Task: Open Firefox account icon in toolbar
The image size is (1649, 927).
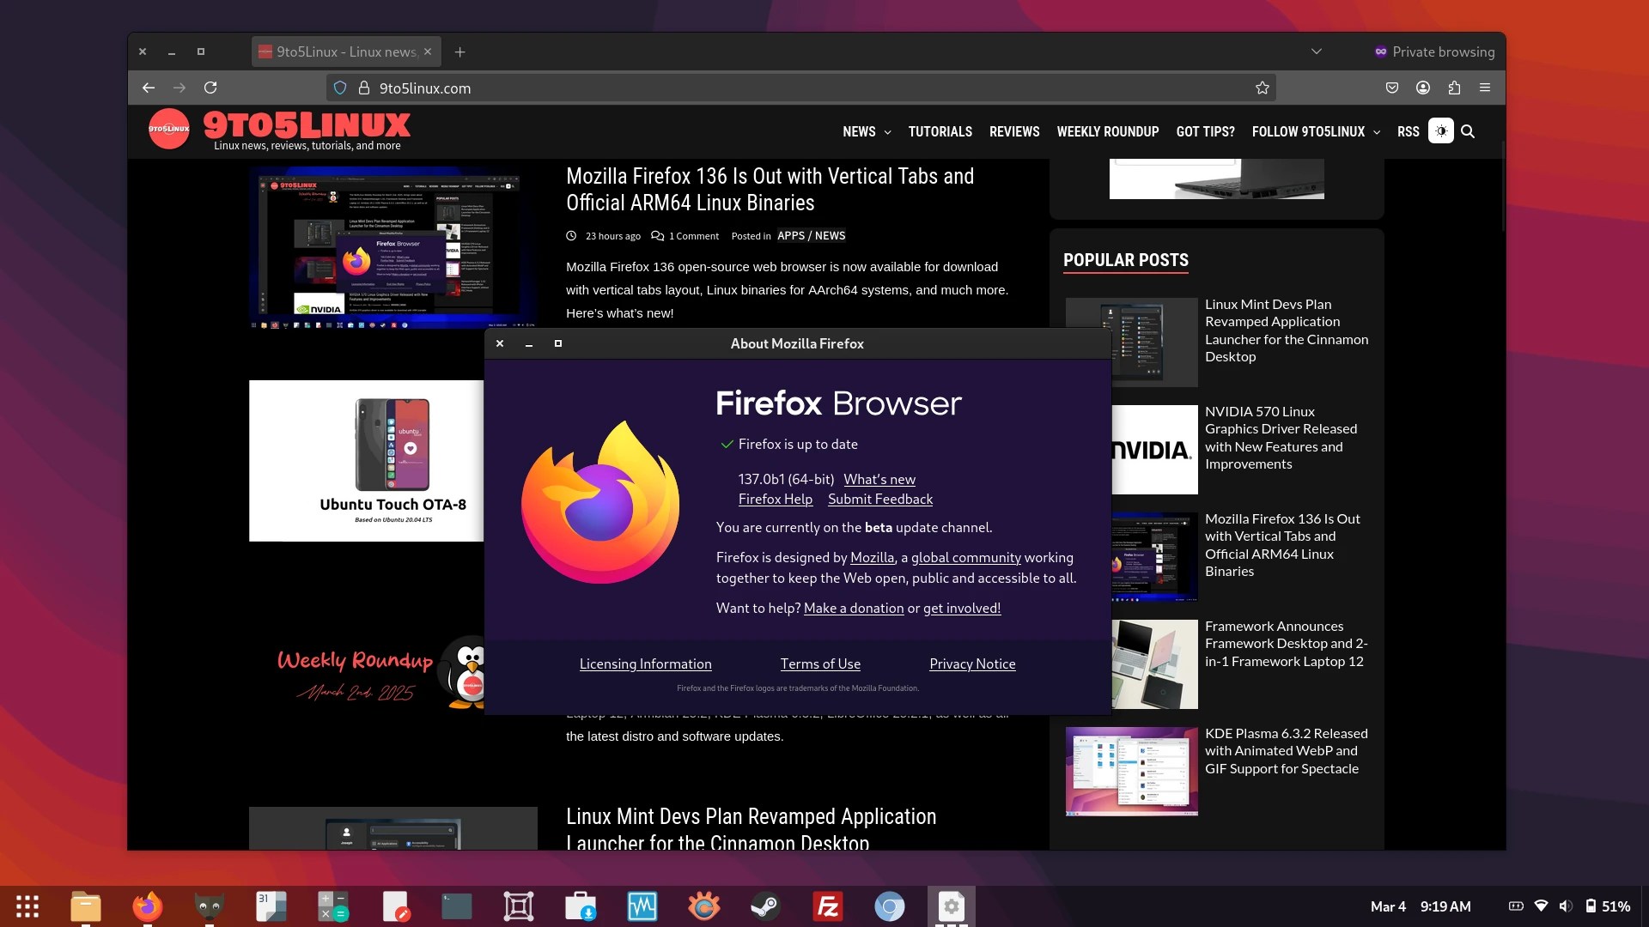Action: [x=1423, y=88]
